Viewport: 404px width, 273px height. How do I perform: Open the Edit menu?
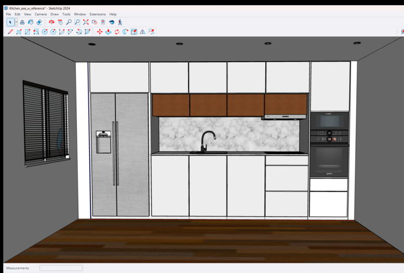18,14
